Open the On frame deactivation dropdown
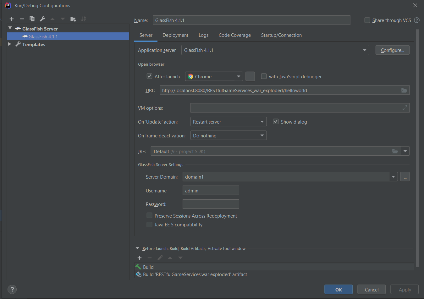Image resolution: width=424 pixels, height=299 pixels. point(229,136)
